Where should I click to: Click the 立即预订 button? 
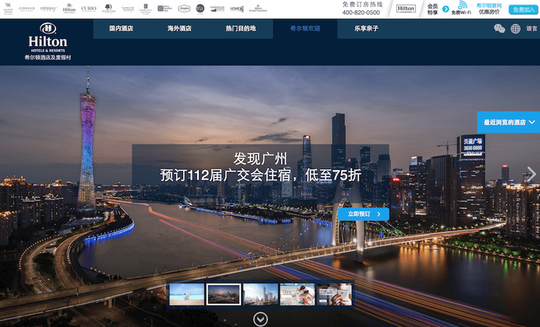point(363,214)
